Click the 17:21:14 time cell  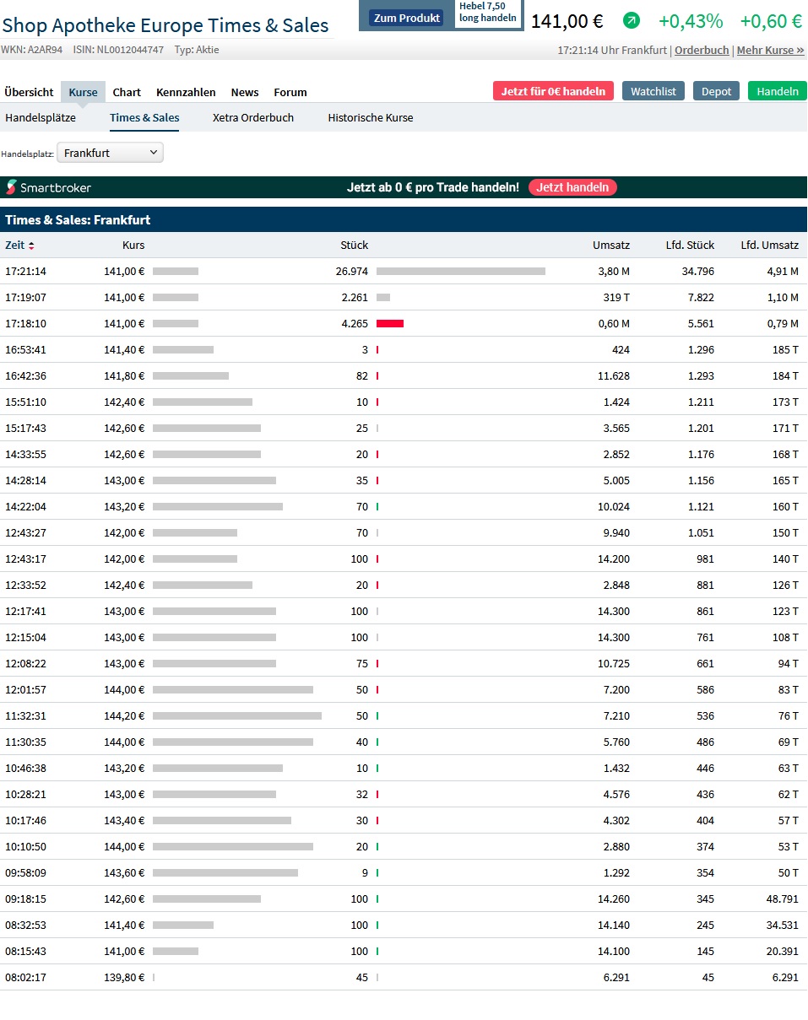coord(25,272)
